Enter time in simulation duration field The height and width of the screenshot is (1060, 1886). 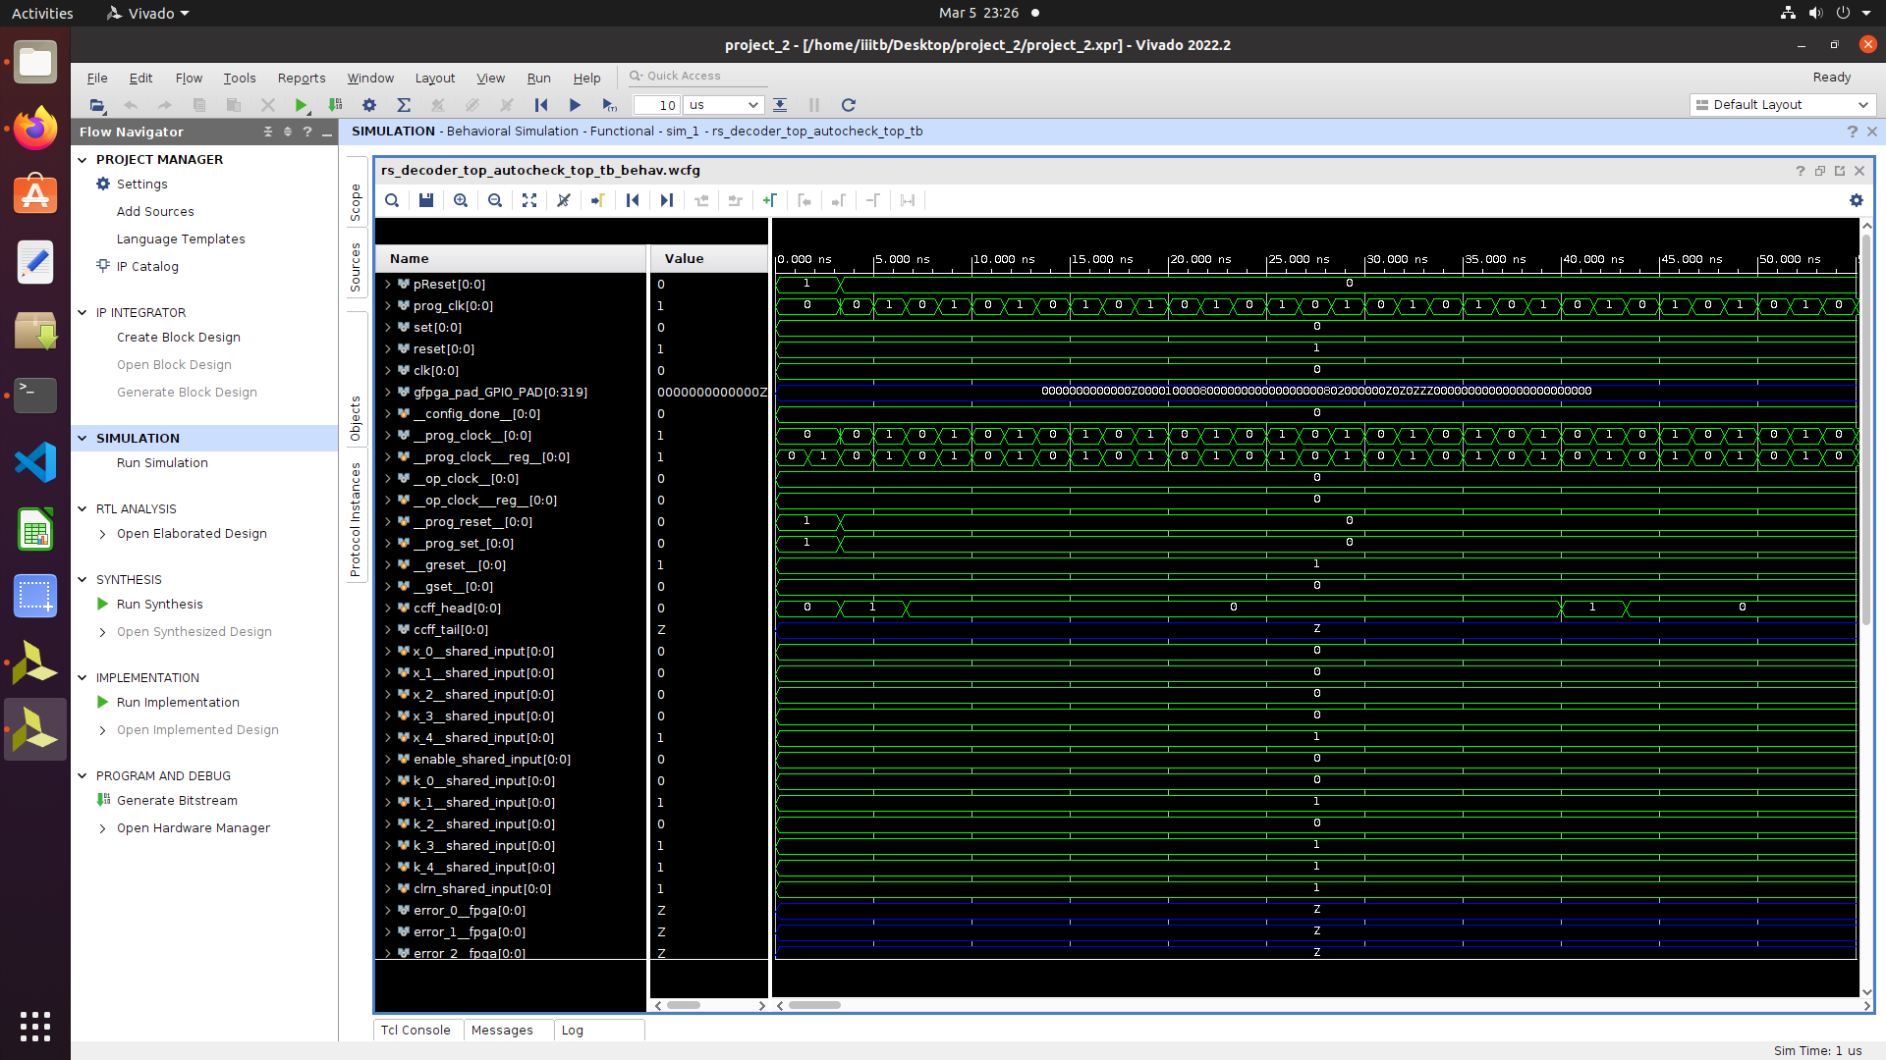click(660, 104)
